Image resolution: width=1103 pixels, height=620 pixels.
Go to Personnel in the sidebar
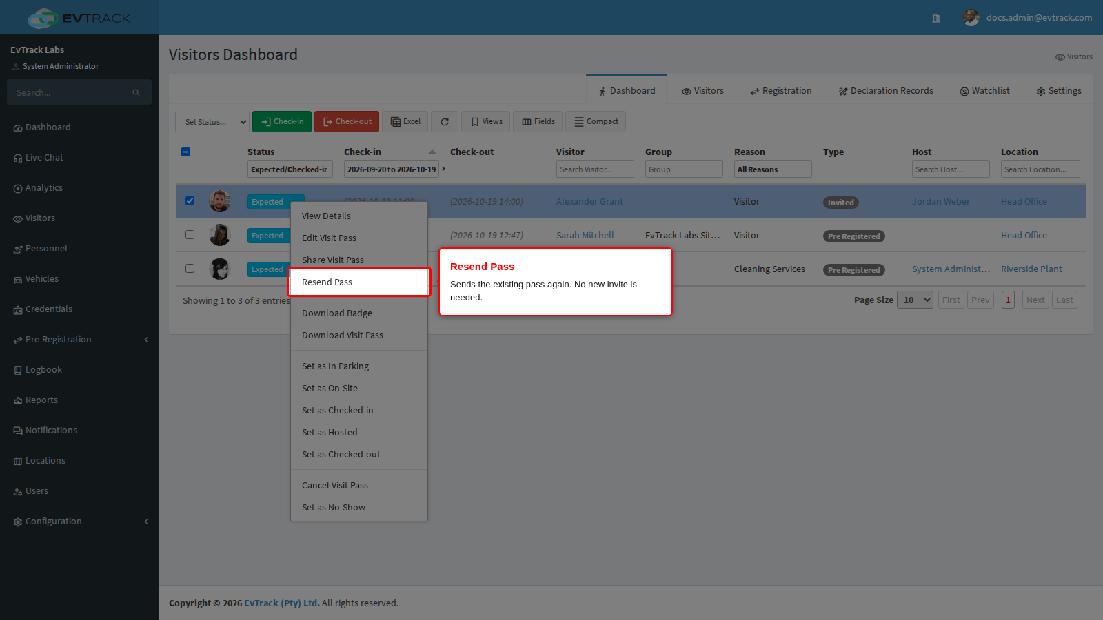46,249
